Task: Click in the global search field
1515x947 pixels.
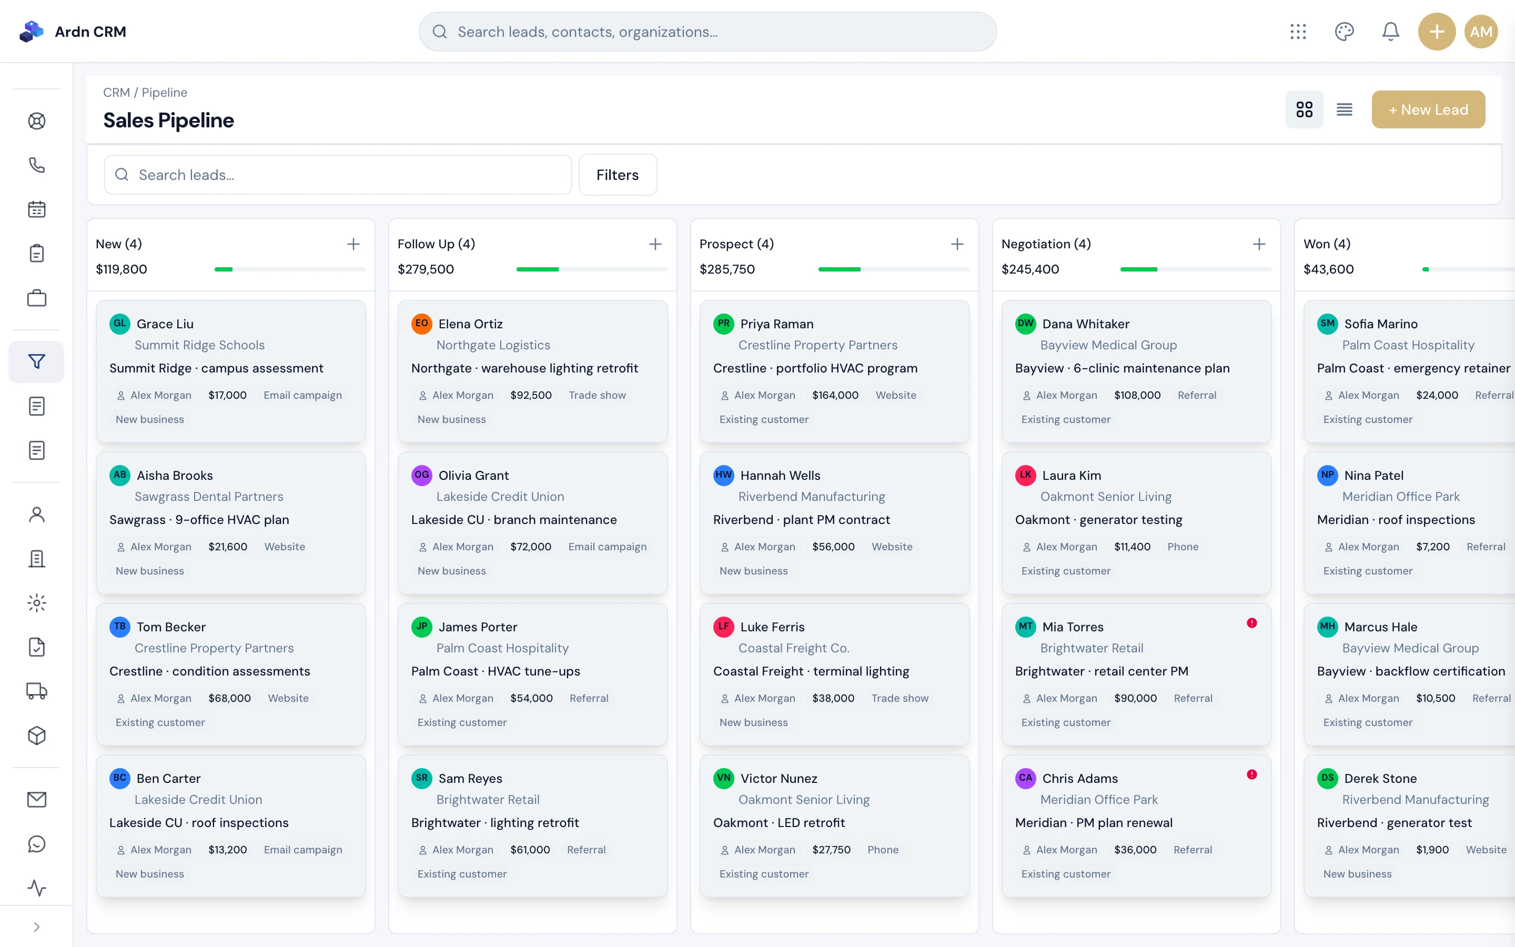Action: [708, 32]
